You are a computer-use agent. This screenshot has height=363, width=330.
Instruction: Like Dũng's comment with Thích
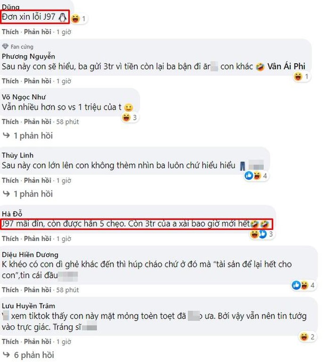[x=10, y=32]
